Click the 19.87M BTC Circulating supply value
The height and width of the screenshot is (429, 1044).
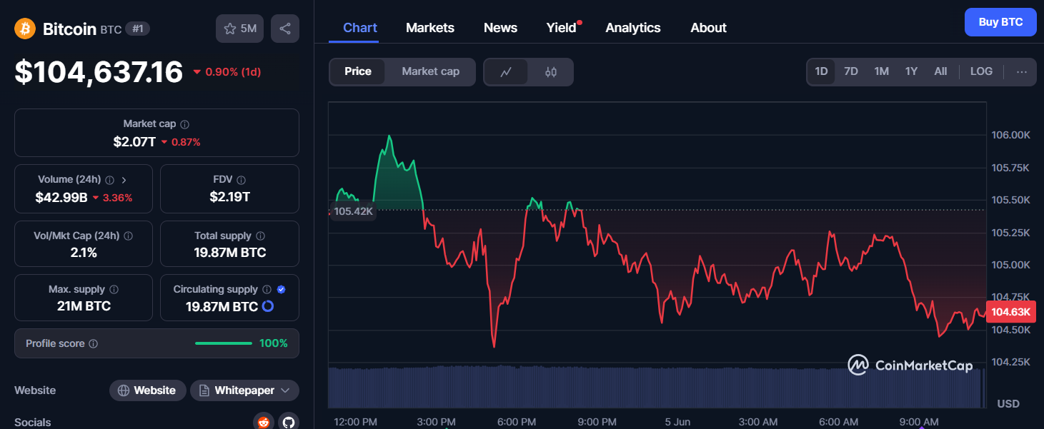[222, 306]
